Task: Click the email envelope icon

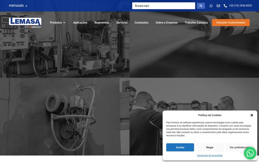Action: 218,6
